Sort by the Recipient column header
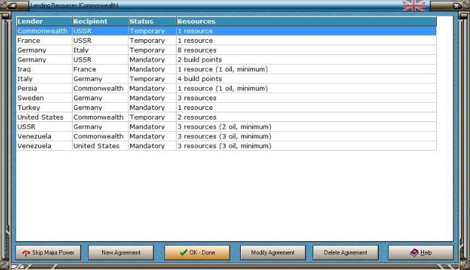The height and width of the screenshot is (270, 470). pos(100,21)
